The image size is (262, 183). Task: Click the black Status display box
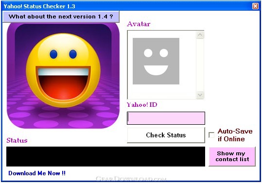click(x=105, y=156)
